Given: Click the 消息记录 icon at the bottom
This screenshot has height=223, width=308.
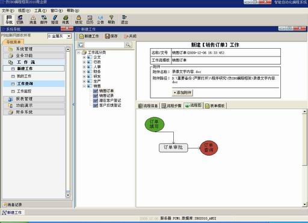Looking at the screenshot, I should click(5, 204).
